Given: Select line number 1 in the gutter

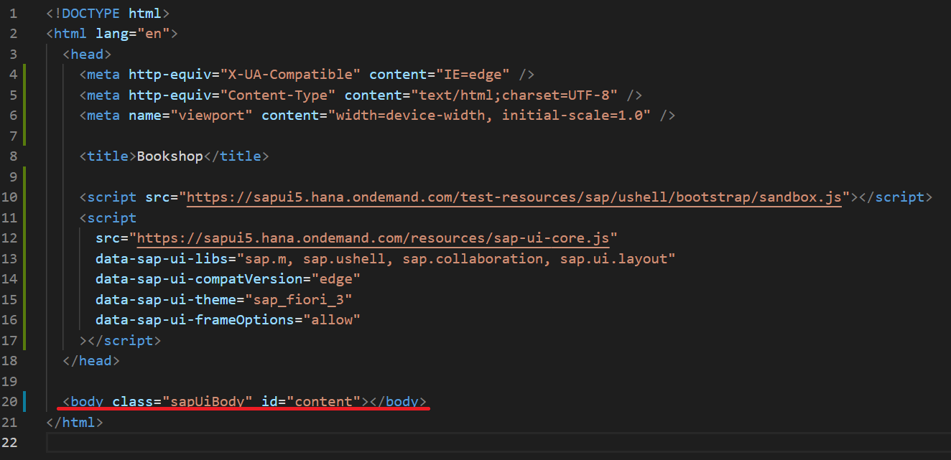Looking at the screenshot, I should tap(12, 13).
